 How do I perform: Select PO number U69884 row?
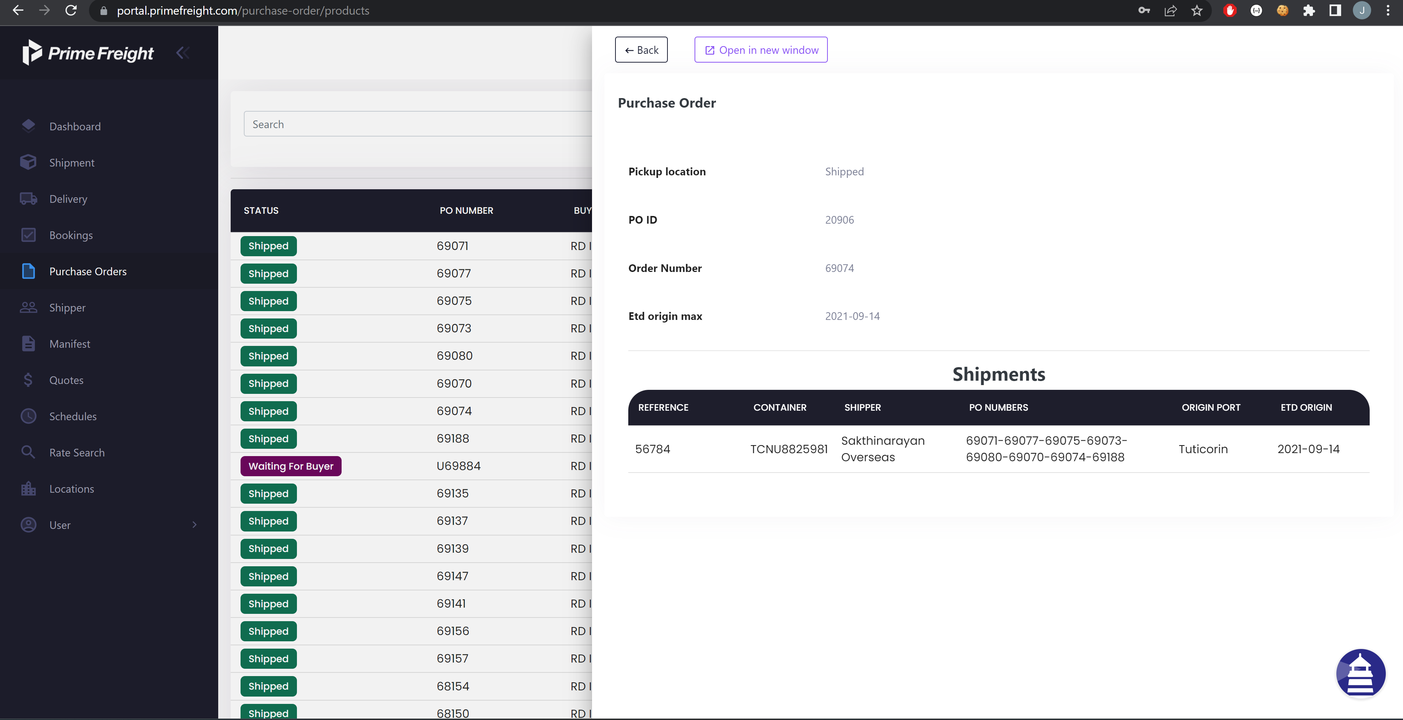(x=411, y=466)
